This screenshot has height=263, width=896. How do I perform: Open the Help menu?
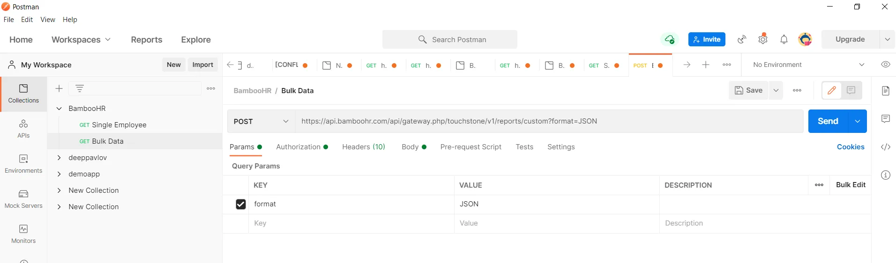pyautogui.click(x=70, y=20)
